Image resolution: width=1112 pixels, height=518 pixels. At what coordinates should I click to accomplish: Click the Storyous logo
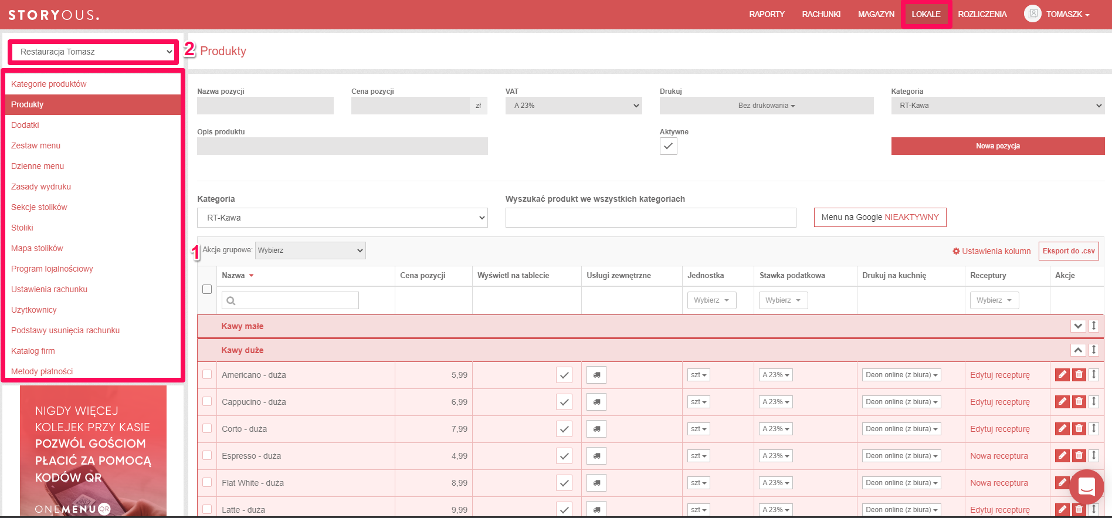tap(53, 15)
